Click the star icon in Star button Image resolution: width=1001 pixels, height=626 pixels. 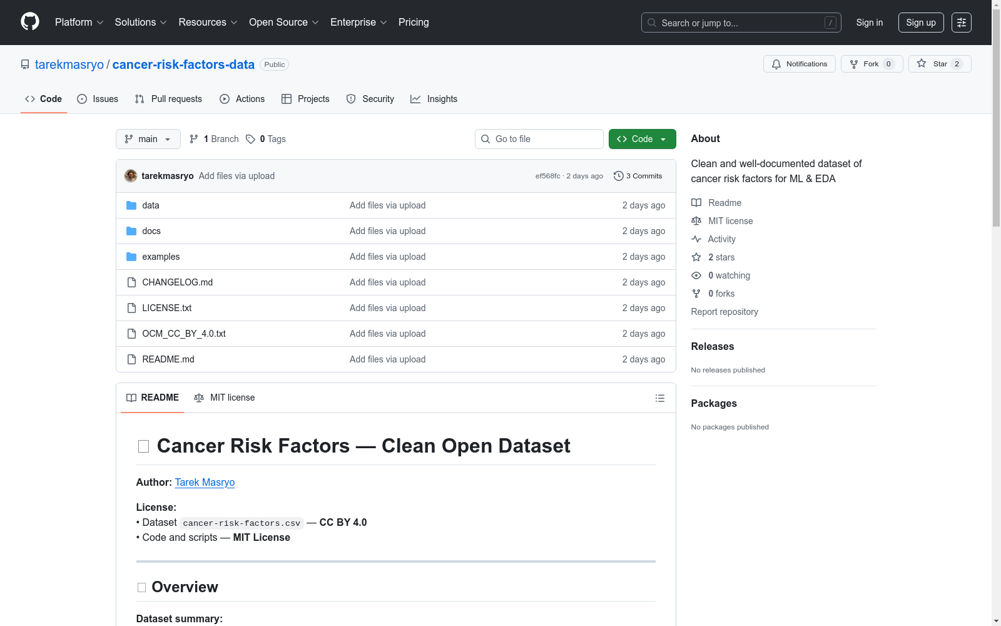coord(922,63)
